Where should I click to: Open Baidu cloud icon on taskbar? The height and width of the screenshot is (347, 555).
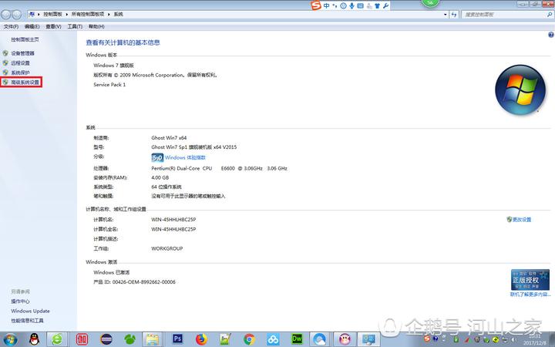click(x=273, y=339)
